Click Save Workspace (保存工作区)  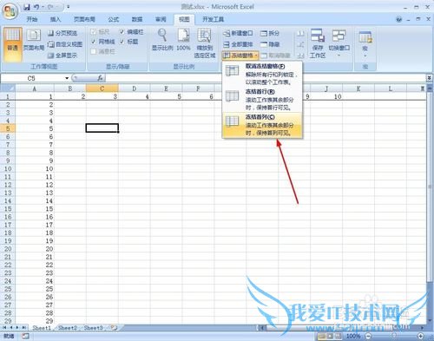318,43
